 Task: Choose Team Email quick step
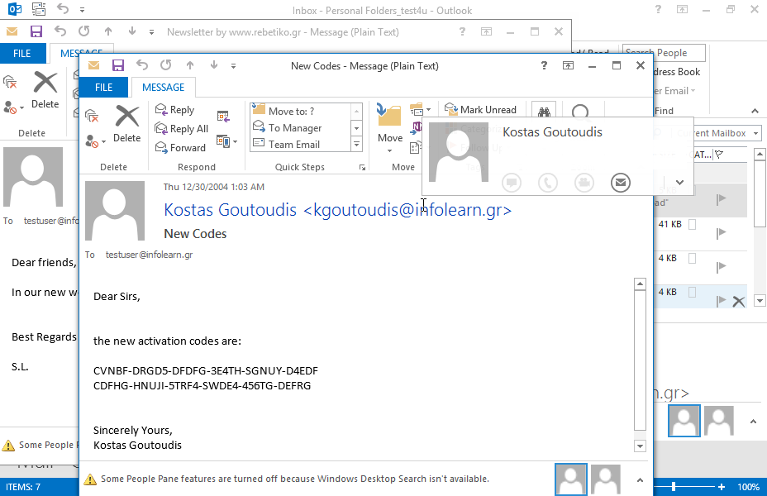[x=301, y=145]
